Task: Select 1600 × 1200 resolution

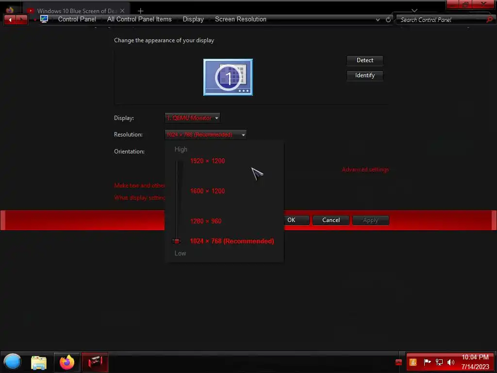Action: click(207, 191)
